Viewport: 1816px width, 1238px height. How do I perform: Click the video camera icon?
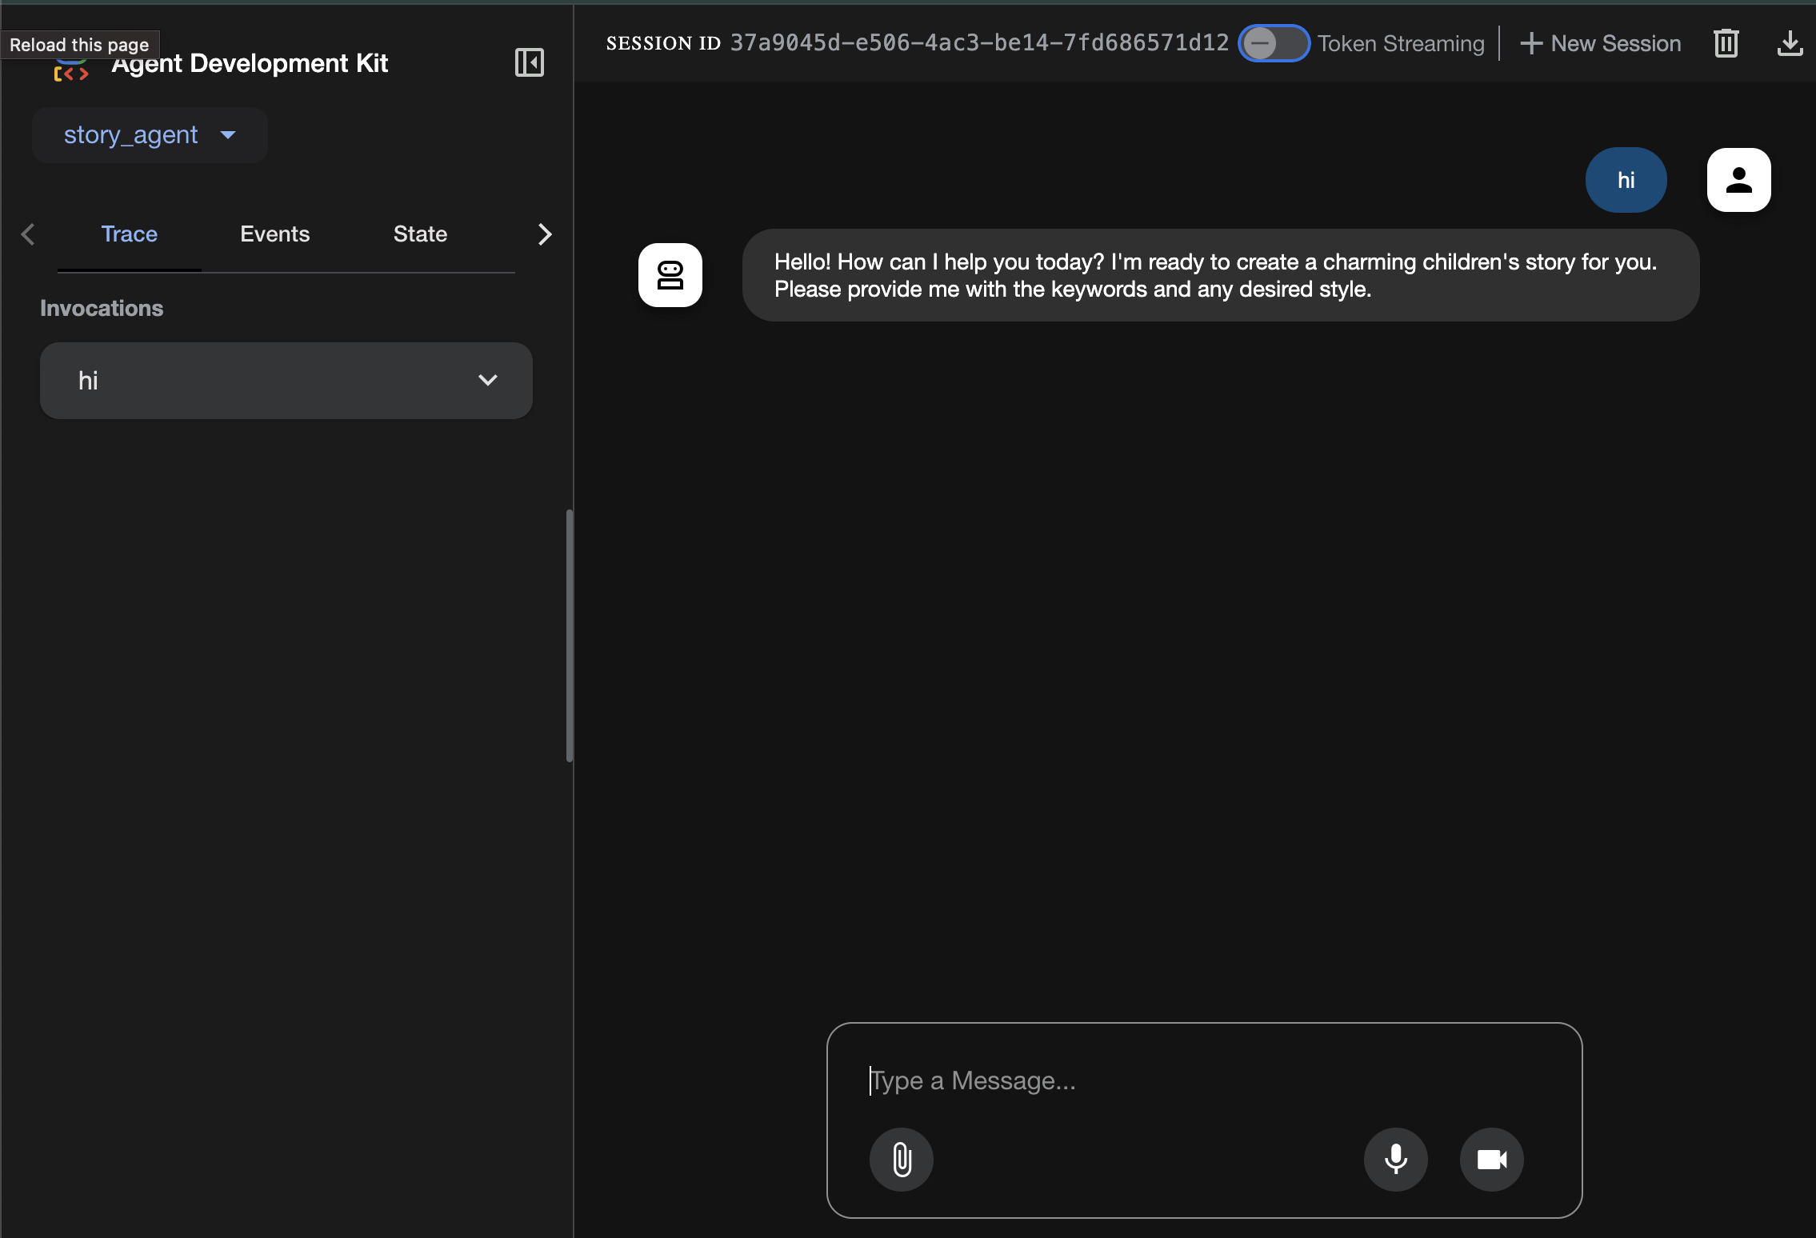tap(1491, 1160)
